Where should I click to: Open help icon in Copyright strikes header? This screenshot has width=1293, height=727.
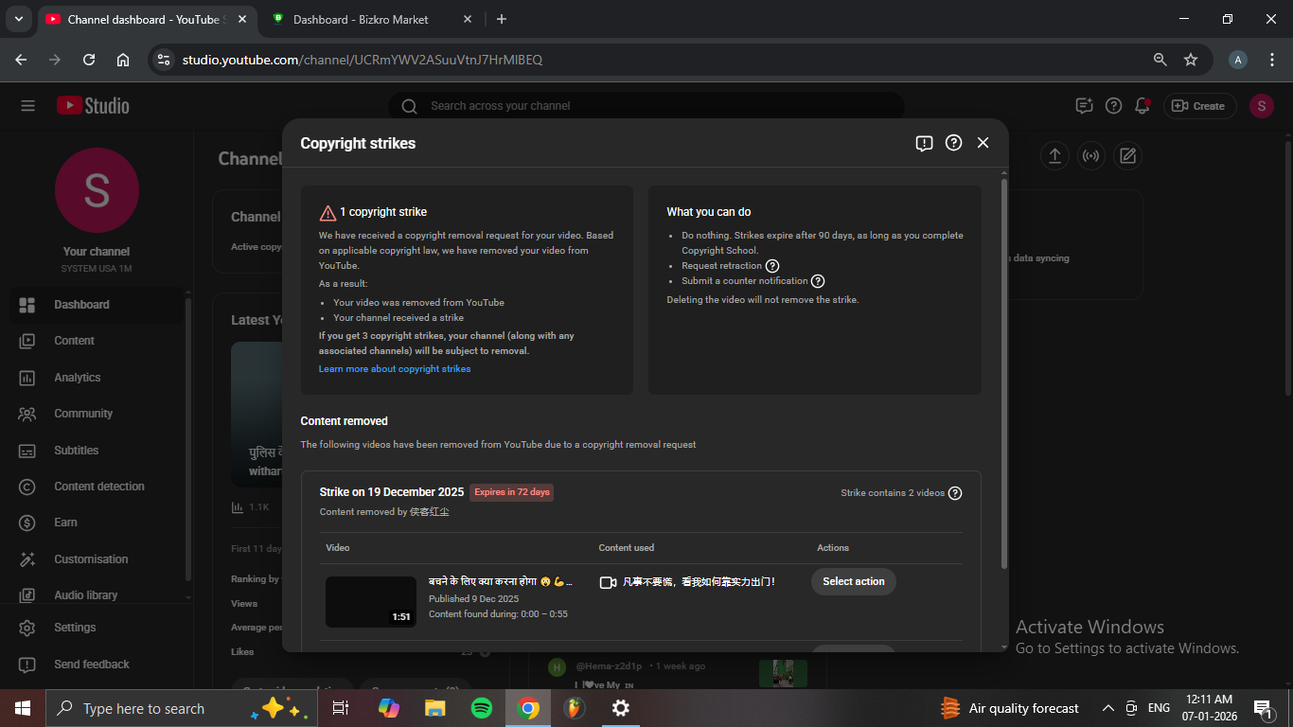[953, 143]
